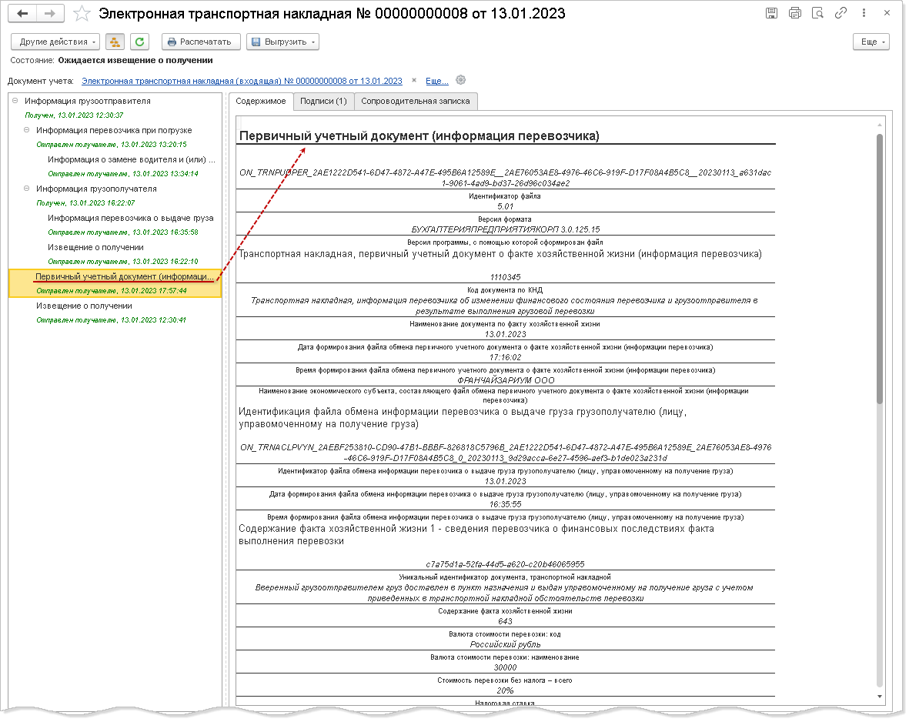Screen dimensions: 909x722
Task: Select Информация перевозчика при погрузке item
Action: click(x=114, y=131)
